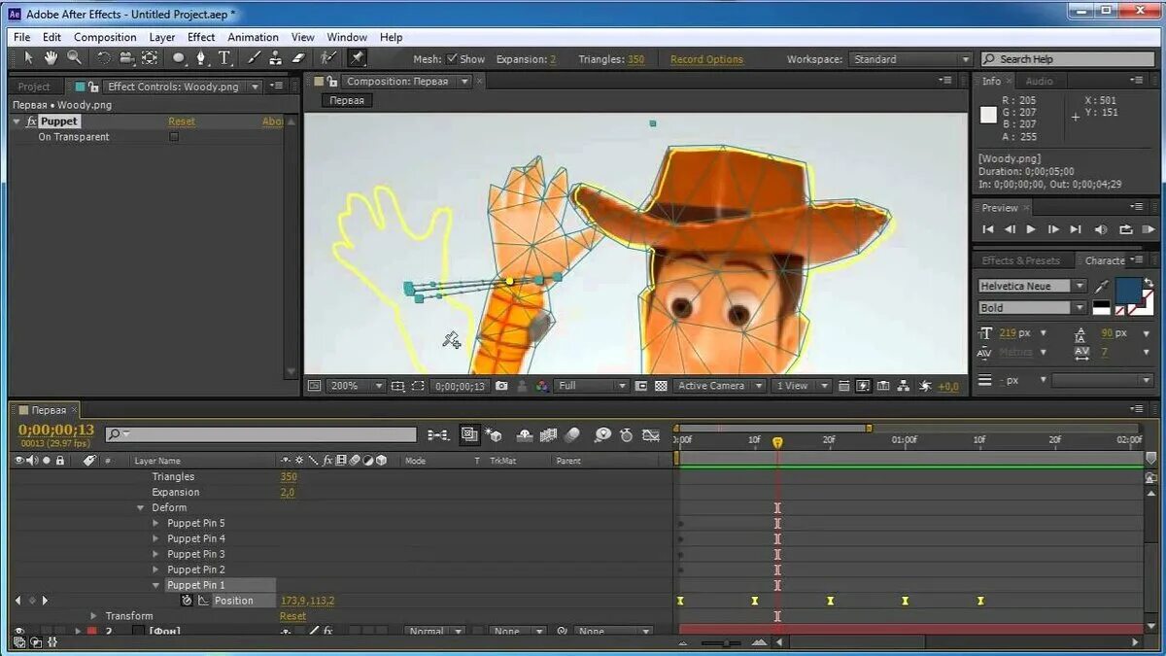Screen dimensions: 1166x656
Task: Switch to the Effects & Presets tab
Action: coord(1020,260)
